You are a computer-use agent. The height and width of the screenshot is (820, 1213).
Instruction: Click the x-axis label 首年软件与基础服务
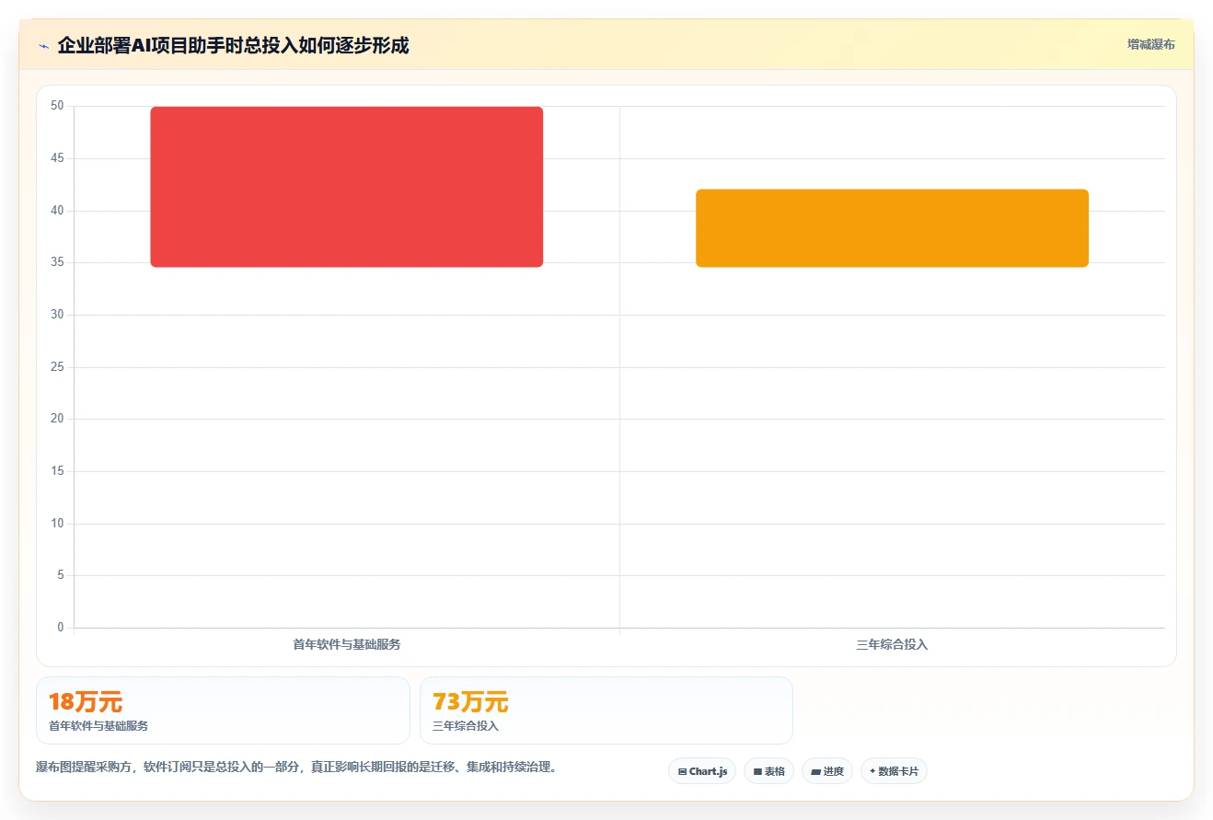point(347,644)
